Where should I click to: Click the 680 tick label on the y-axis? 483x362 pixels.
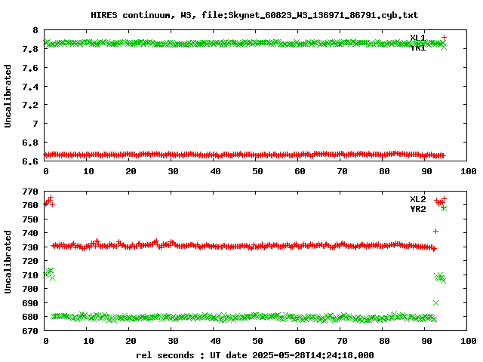[30, 317]
